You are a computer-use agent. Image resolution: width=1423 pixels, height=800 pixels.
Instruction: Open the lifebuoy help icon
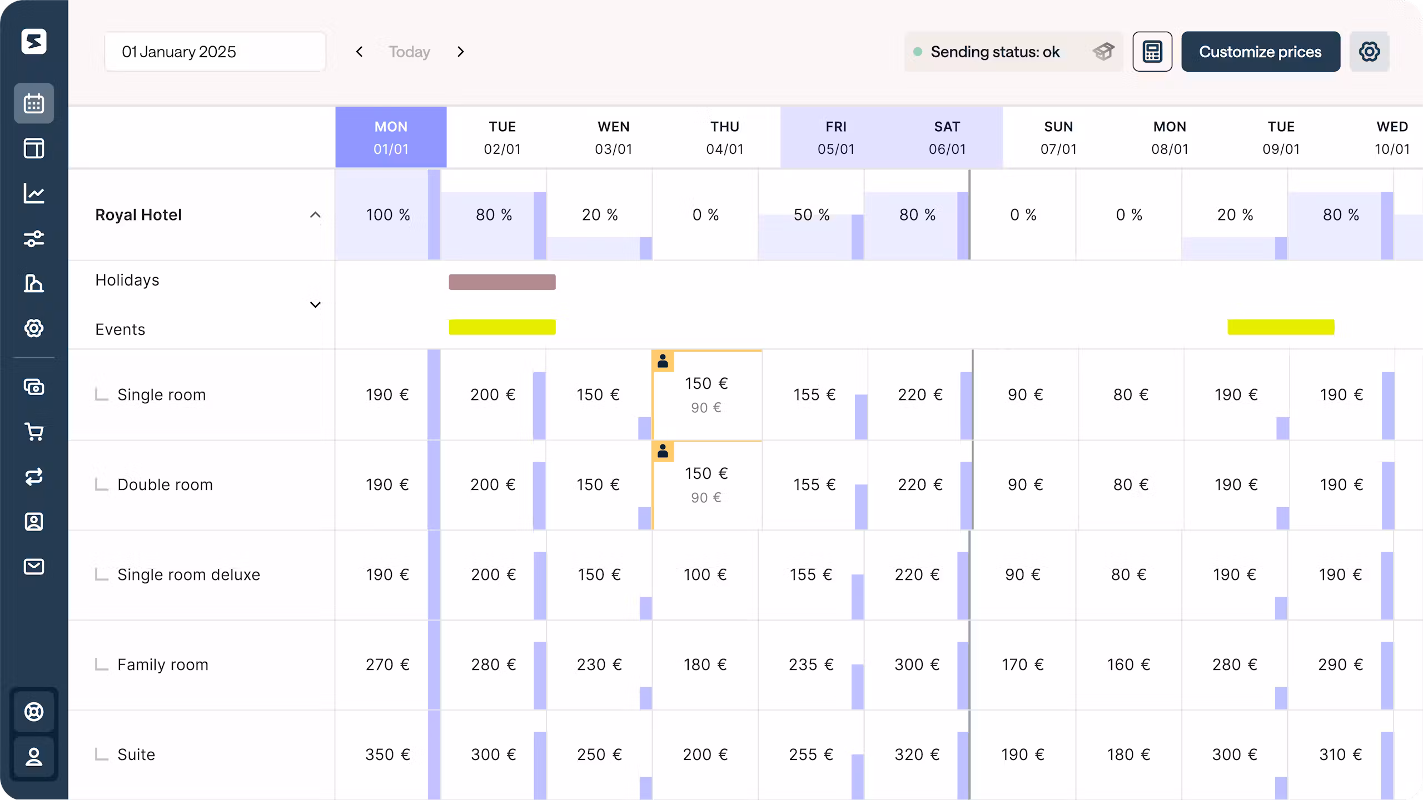[x=34, y=712]
